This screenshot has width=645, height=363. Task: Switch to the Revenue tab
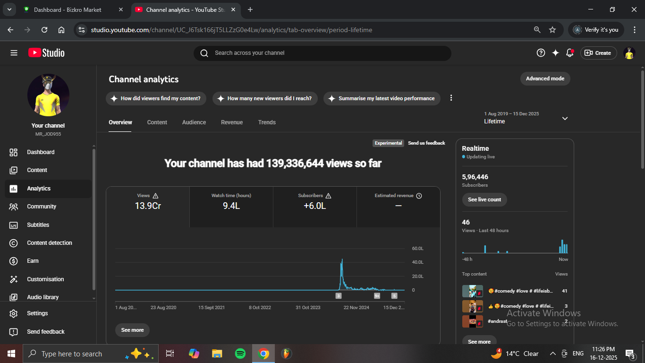pyautogui.click(x=231, y=122)
